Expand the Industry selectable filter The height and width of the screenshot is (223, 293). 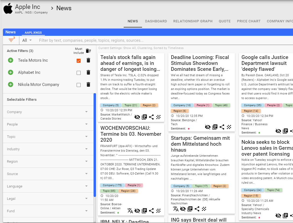[48, 149]
